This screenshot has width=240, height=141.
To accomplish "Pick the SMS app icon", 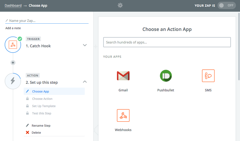I will click(x=208, y=76).
